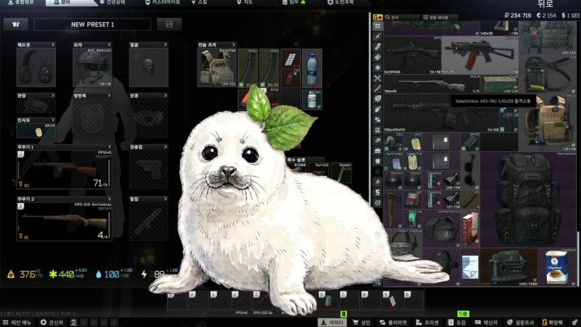Select the all-items grid filter icon
The width and height of the screenshot is (581, 327).
(377, 26)
